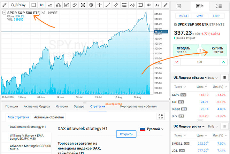230x154 pixels.
Task: Click the Открыть button
Action: coord(126,134)
